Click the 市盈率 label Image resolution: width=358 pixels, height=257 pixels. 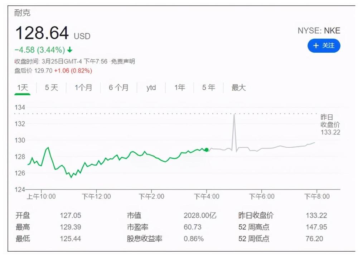(138, 227)
